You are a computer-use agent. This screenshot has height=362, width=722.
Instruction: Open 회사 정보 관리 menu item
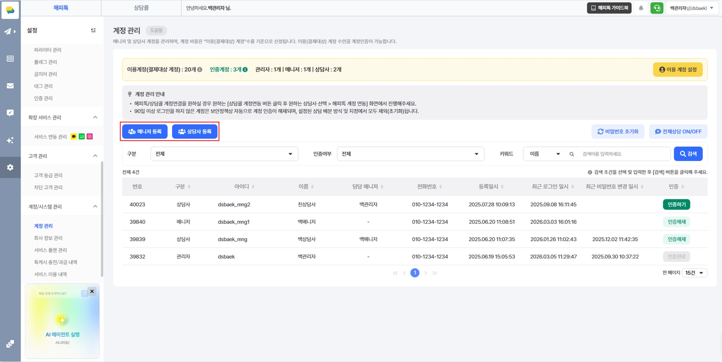[x=48, y=238]
